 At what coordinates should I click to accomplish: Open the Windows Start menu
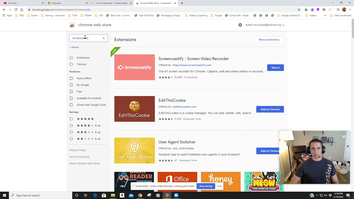pyautogui.click(x=4, y=195)
